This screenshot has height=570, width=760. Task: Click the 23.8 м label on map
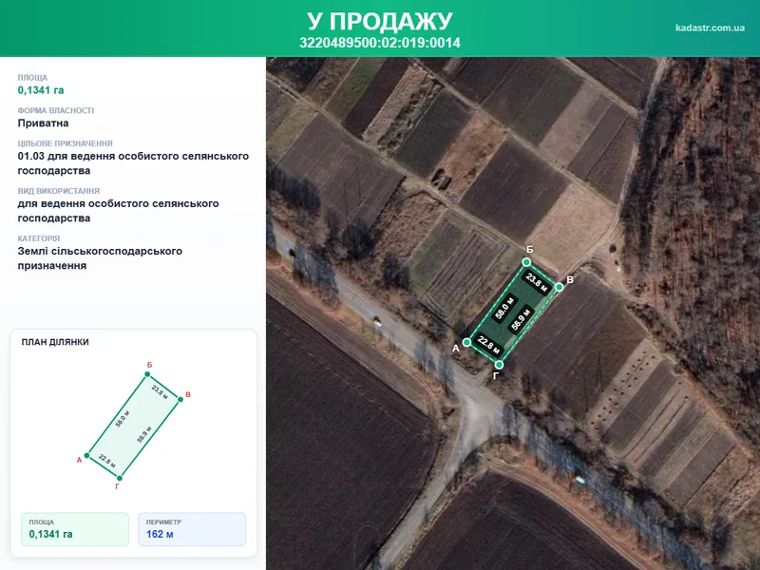pyautogui.click(x=537, y=282)
